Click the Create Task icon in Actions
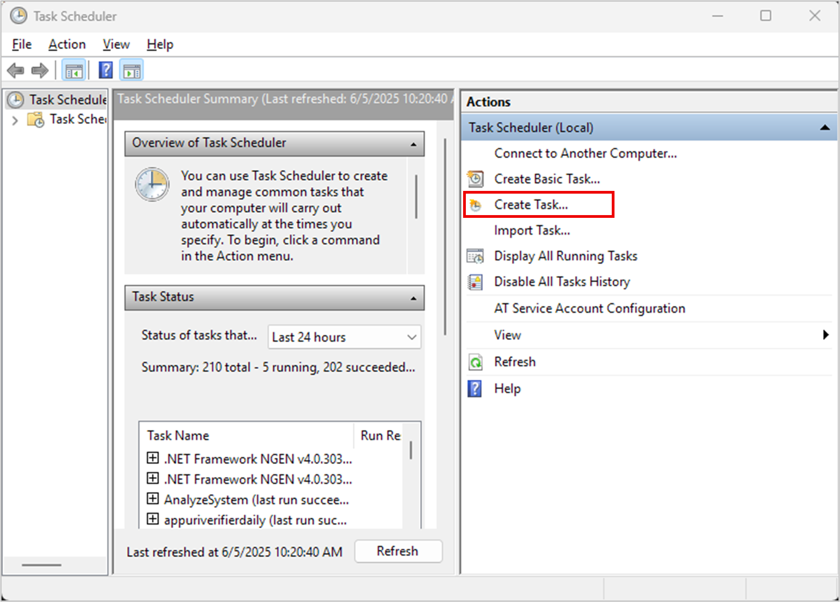The height and width of the screenshot is (602, 840). coord(475,205)
